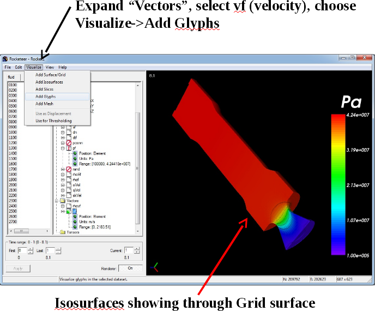Expand the rand tree node
Image resolution: width=375 pixels, height=311 pixels.
[x=63, y=169]
